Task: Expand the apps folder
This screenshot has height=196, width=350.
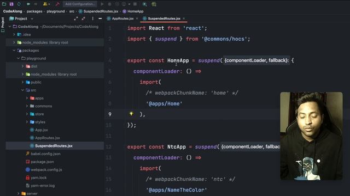Action: point(27,98)
